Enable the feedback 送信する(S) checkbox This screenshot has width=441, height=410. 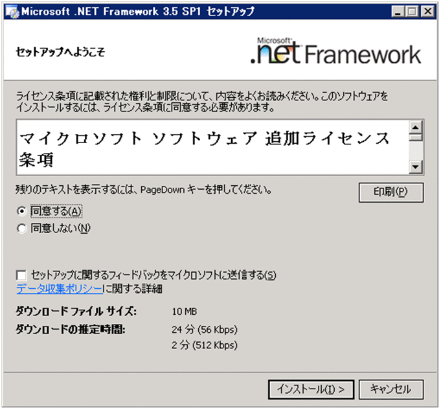point(21,275)
